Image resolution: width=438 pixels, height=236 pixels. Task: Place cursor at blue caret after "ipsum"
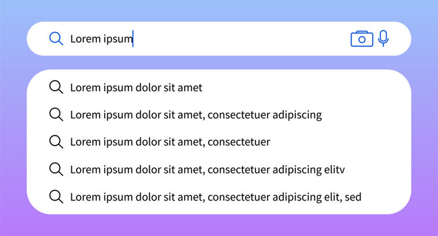coord(133,39)
